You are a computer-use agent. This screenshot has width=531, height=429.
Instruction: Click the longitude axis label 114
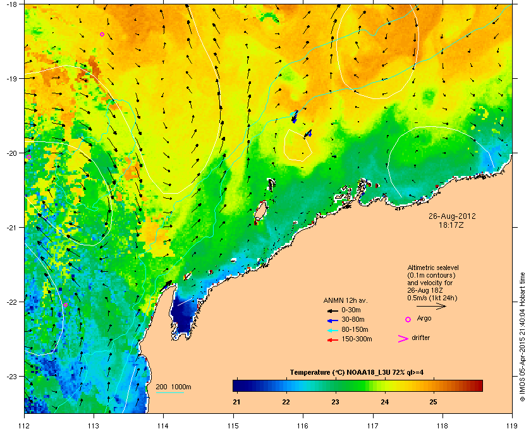pyautogui.click(x=163, y=426)
